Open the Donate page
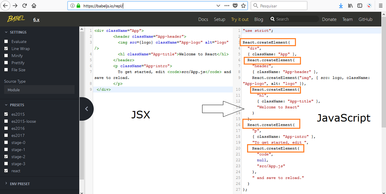Screen dimensions: 386x194 point(329,19)
